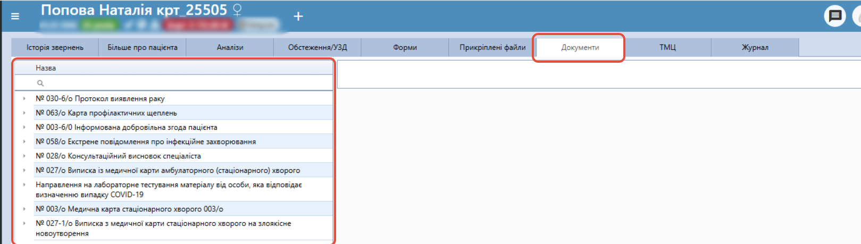Select the Обстеження/УЗД tab
Screen dimensions: 861x244
click(317, 47)
